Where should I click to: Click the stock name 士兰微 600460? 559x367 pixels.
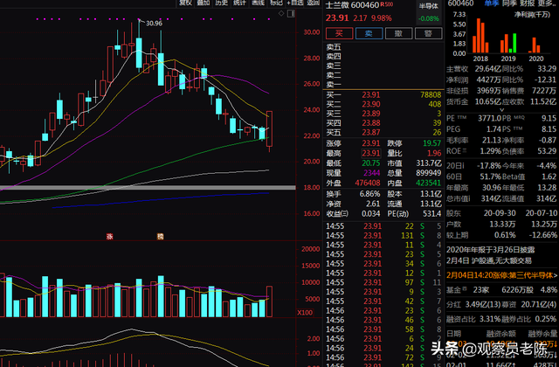click(352, 5)
